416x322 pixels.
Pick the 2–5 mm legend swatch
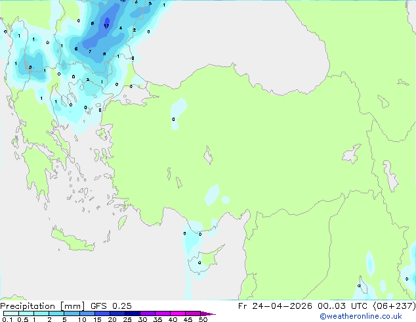click(x=56, y=313)
